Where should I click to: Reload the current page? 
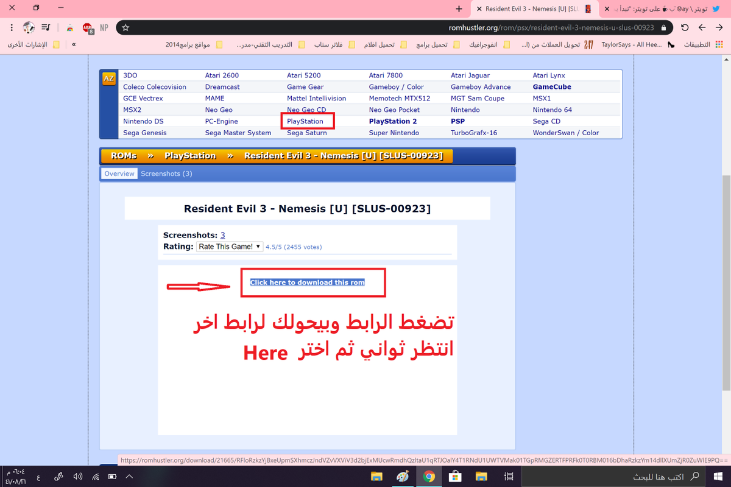click(x=685, y=27)
